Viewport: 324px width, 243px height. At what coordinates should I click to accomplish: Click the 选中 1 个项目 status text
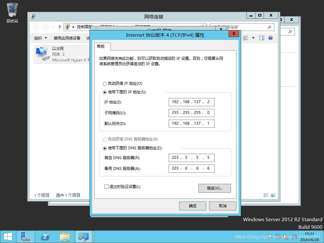(68, 195)
